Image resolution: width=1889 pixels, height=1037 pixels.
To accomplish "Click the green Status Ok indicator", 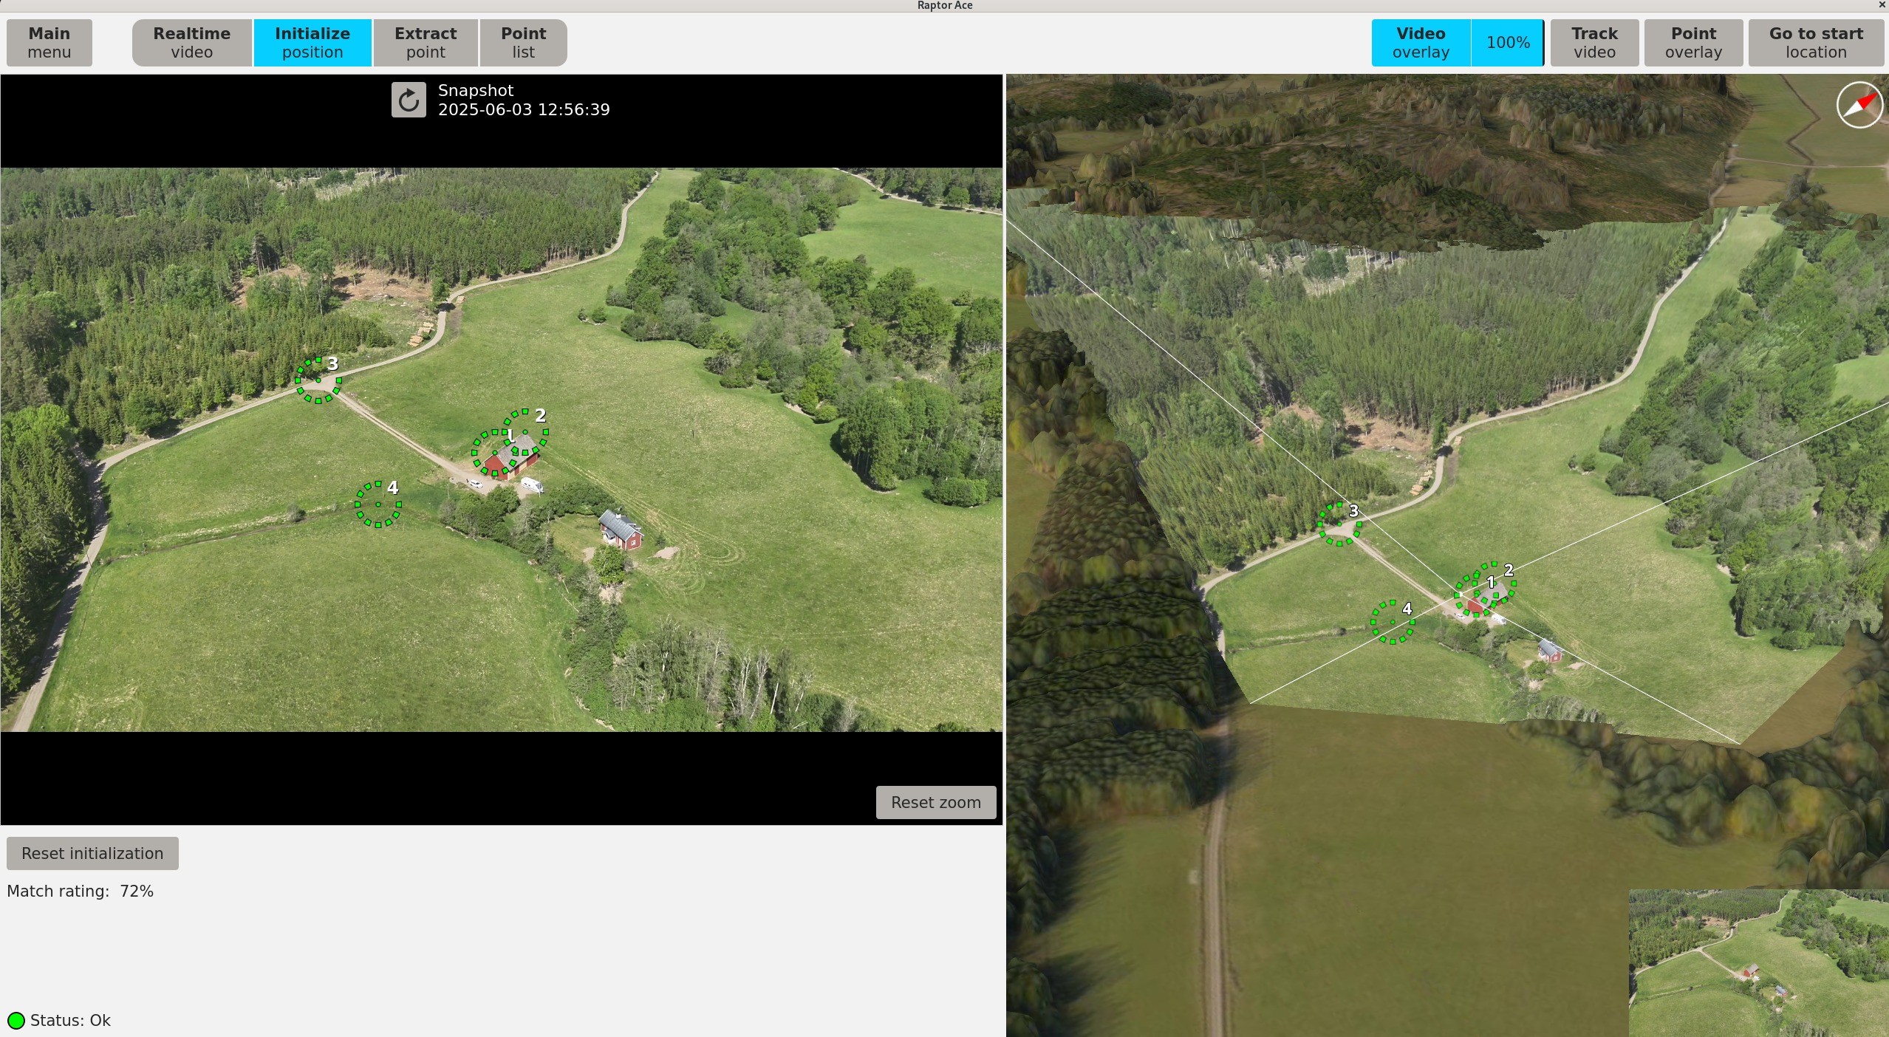I will click(16, 1021).
